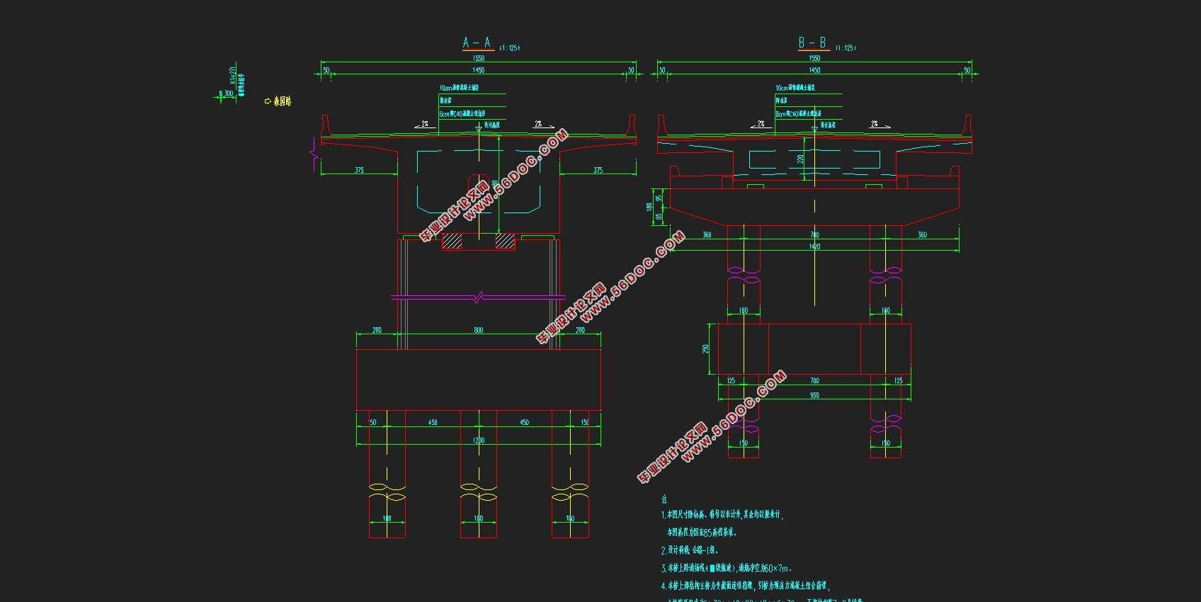The height and width of the screenshot is (602, 1201).
Task: Click the design elevation triangle marker in A-A
Action: tap(479, 128)
